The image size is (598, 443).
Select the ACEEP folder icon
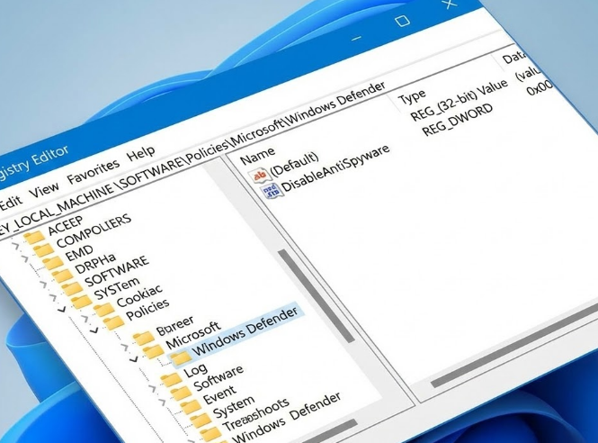coord(34,238)
